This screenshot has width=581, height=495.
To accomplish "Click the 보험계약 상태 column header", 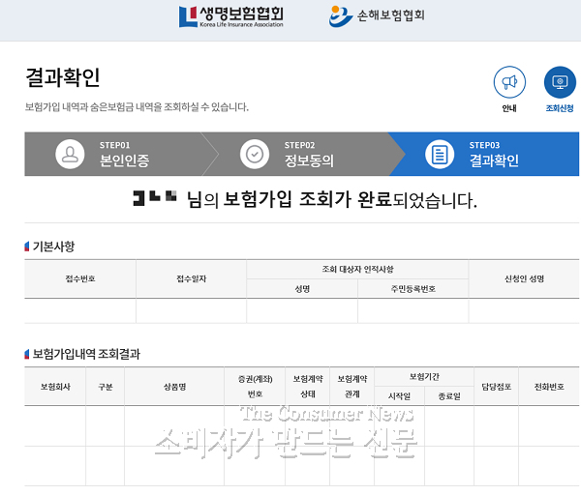I will pyautogui.click(x=308, y=387).
